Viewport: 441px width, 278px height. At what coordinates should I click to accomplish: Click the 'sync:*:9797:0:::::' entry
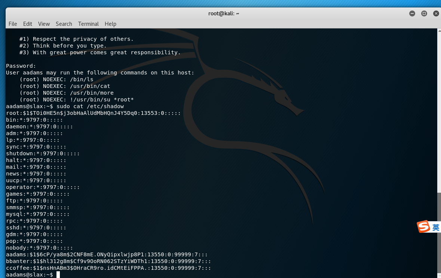pyautogui.click(x=36, y=147)
